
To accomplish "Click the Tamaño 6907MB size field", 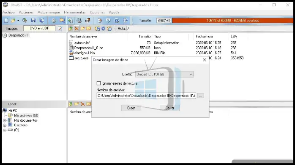I will coord(164,21).
